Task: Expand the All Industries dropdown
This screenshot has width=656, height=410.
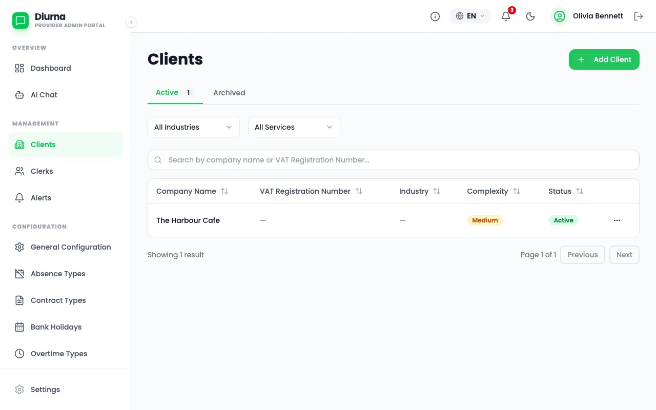Action: click(194, 127)
